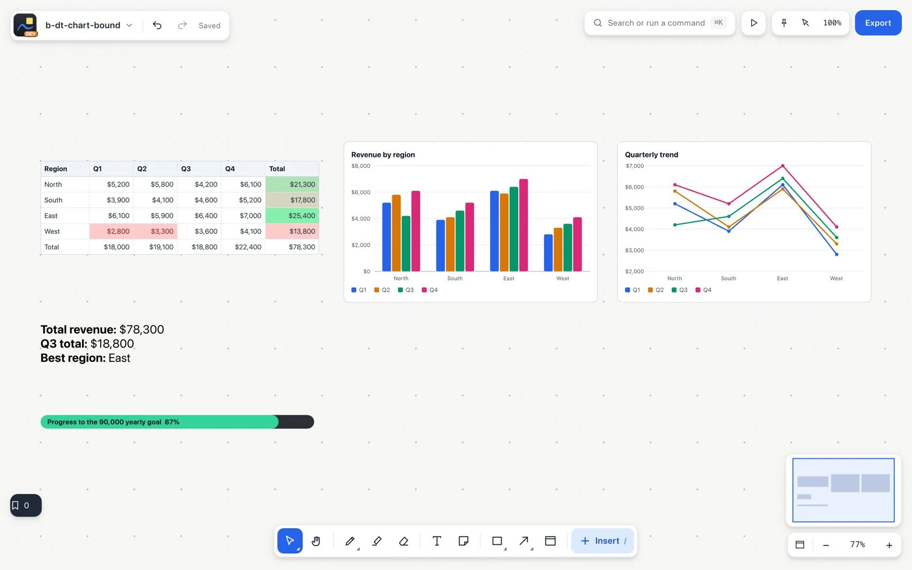
Task: Click the Best region: East text
Action: (x=85, y=358)
